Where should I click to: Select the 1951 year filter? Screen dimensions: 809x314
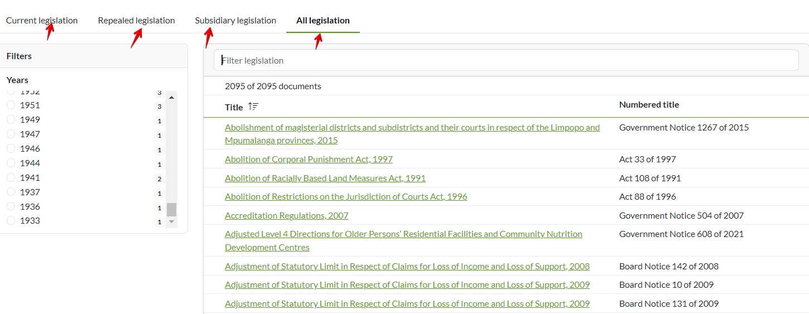(x=11, y=105)
